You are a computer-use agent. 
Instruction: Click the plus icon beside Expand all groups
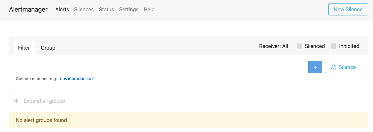point(16,101)
